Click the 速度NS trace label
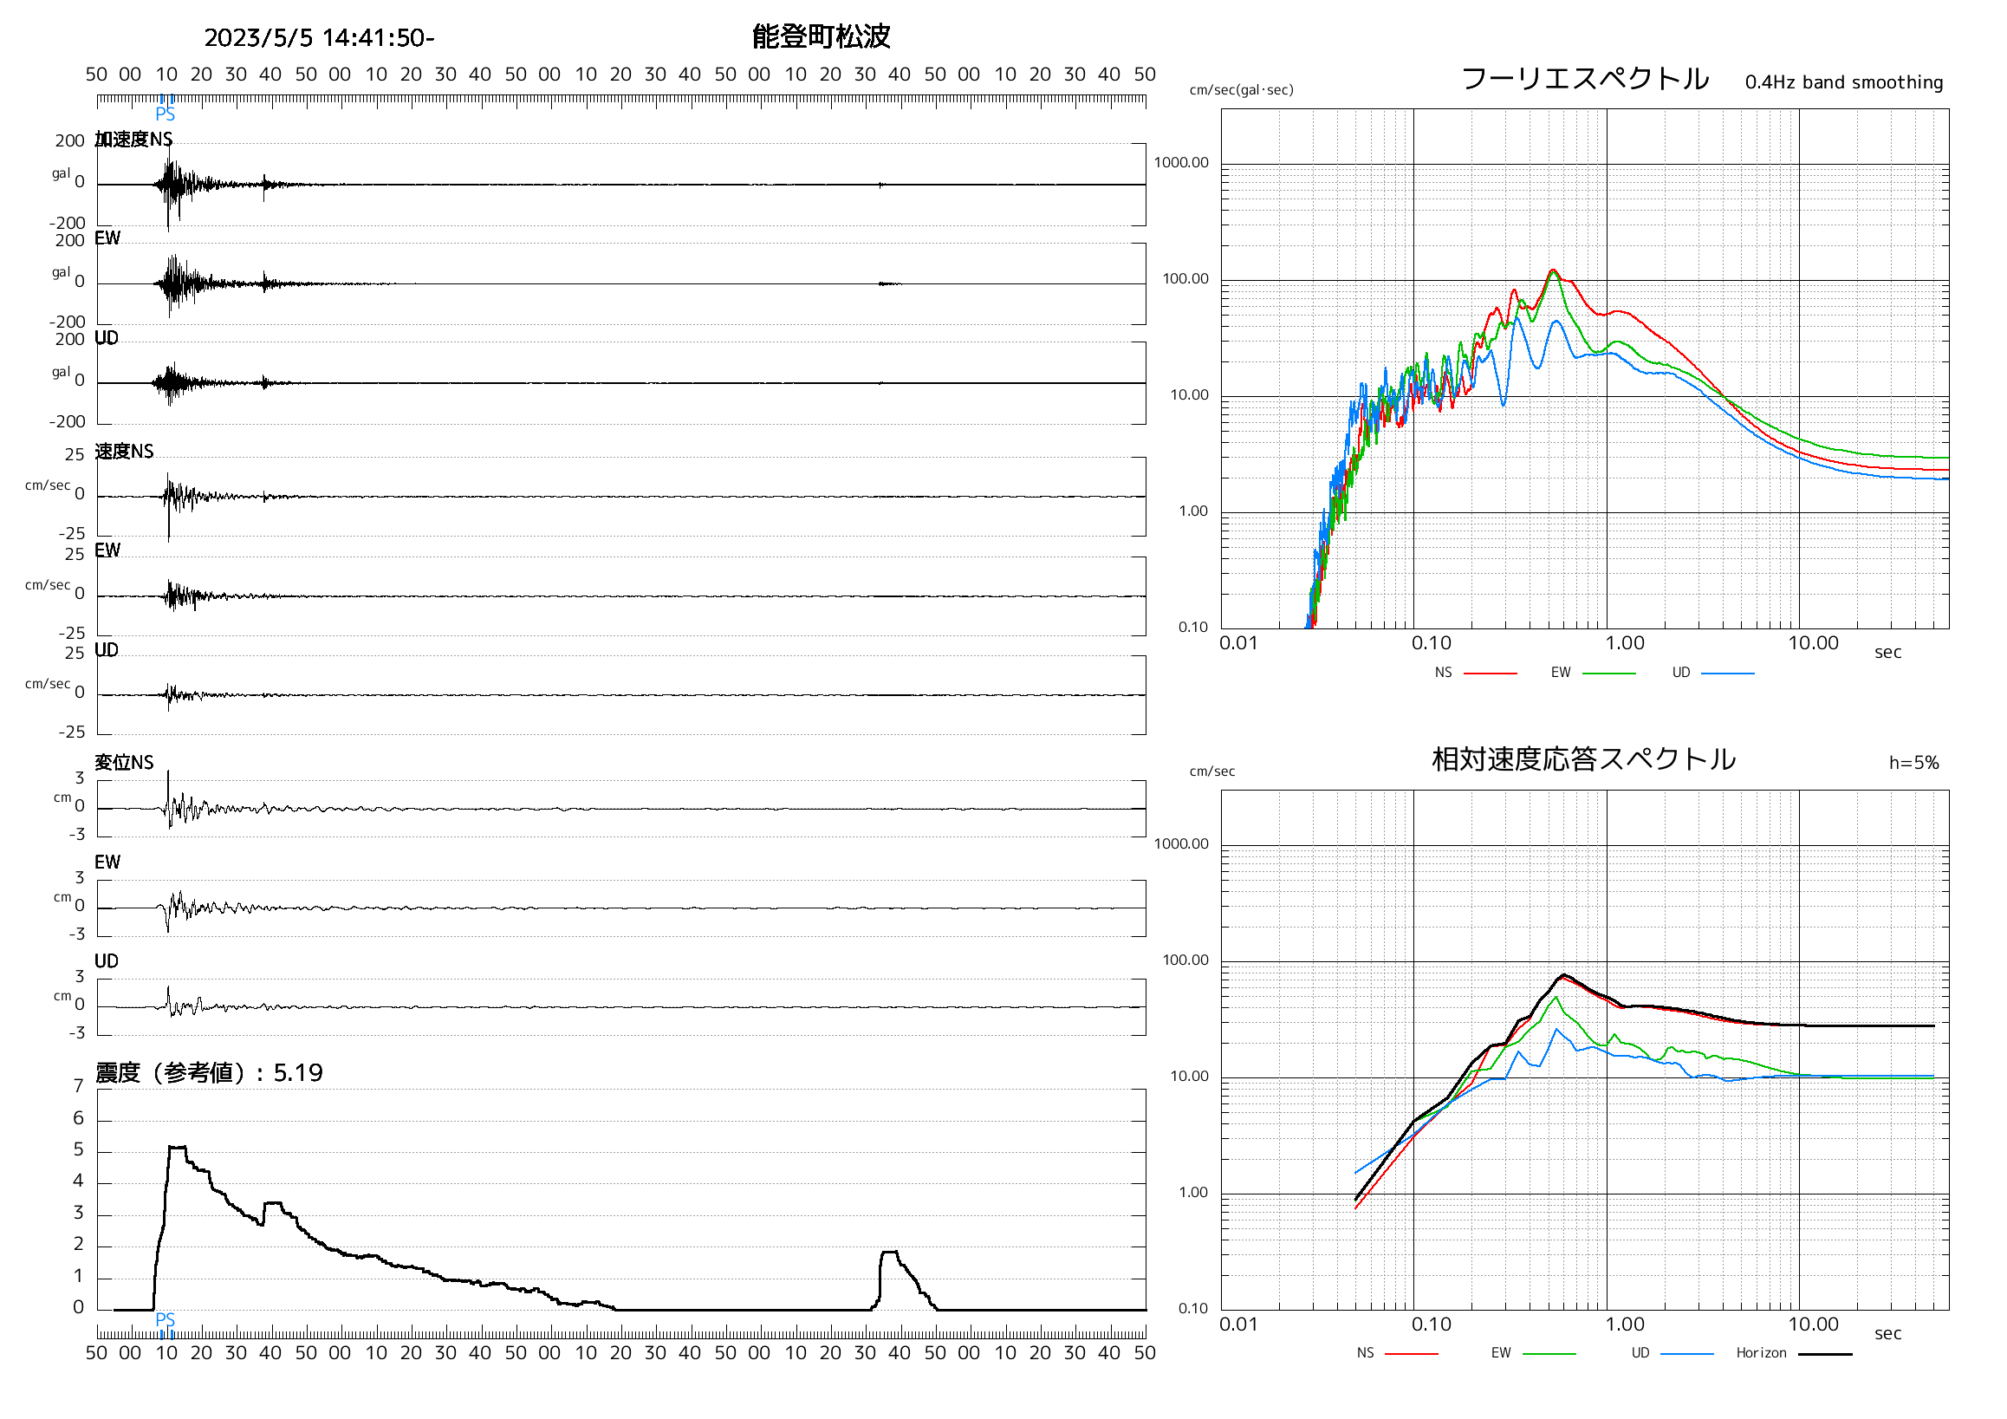Screen dimensions: 2007x1419 124,451
